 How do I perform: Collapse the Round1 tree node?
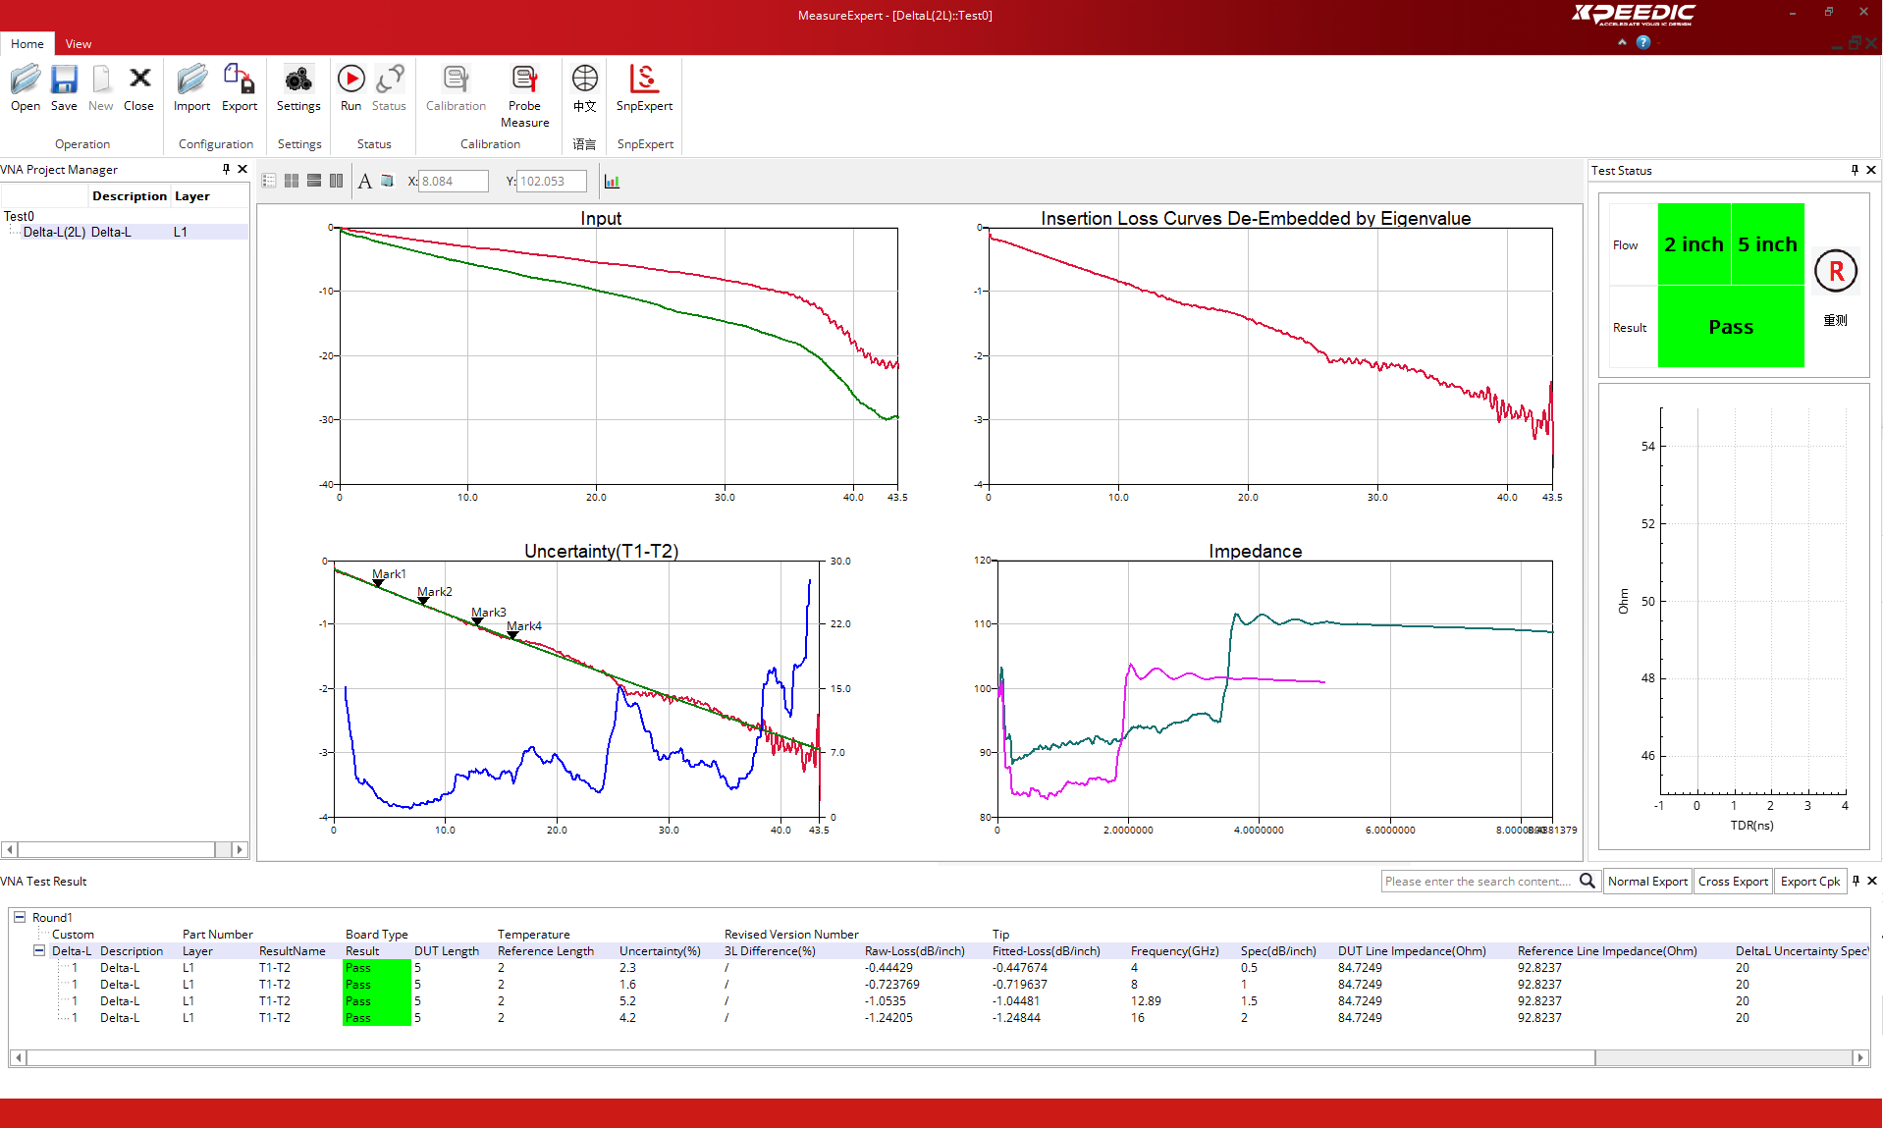click(19, 917)
